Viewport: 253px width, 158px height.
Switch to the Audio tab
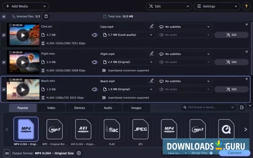[108, 108]
